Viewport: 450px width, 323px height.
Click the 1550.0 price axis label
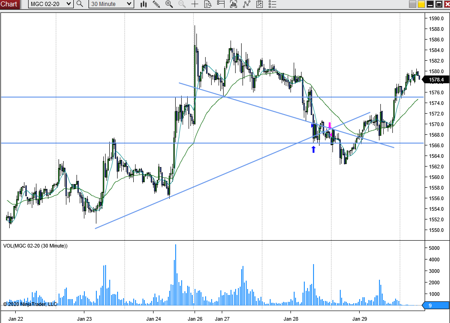point(436,230)
